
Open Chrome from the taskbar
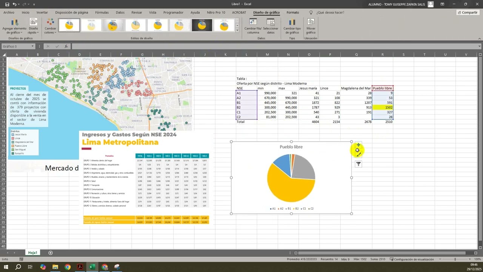point(68,267)
